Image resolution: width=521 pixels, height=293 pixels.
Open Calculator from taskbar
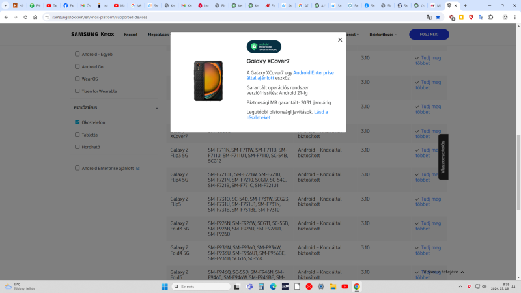[x=261, y=286]
